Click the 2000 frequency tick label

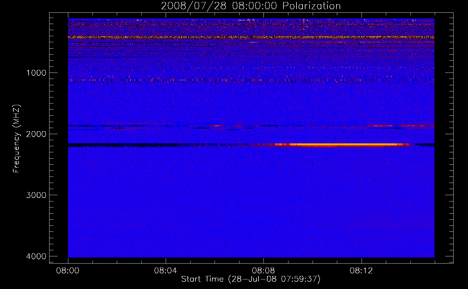click(x=36, y=134)
